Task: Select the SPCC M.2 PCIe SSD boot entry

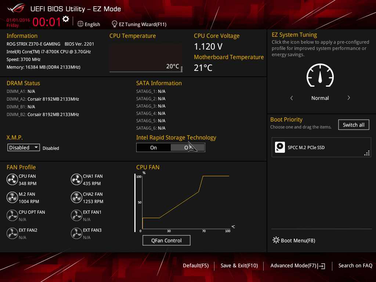Action: point(321,147)
